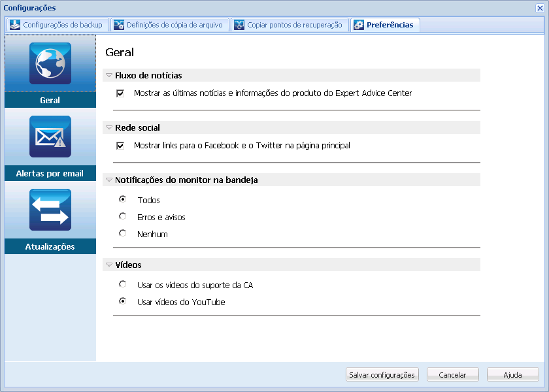
Task: Collapse the Rede social section
Action: 108,127
